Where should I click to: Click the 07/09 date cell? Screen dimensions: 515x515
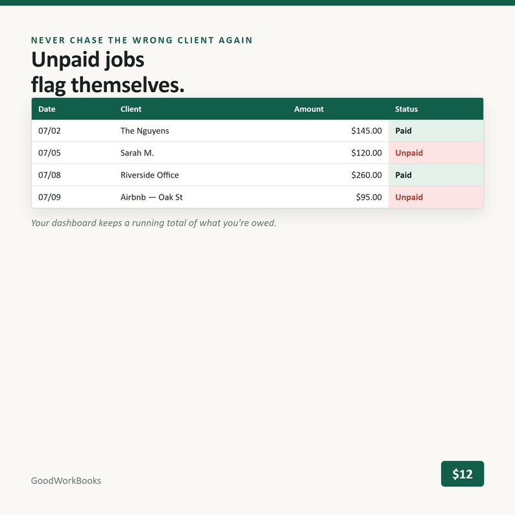(73, 197)
